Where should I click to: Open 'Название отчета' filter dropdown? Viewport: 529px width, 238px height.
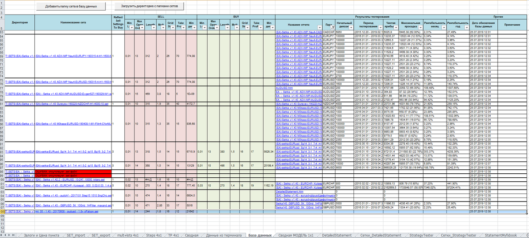pos(319,27)
